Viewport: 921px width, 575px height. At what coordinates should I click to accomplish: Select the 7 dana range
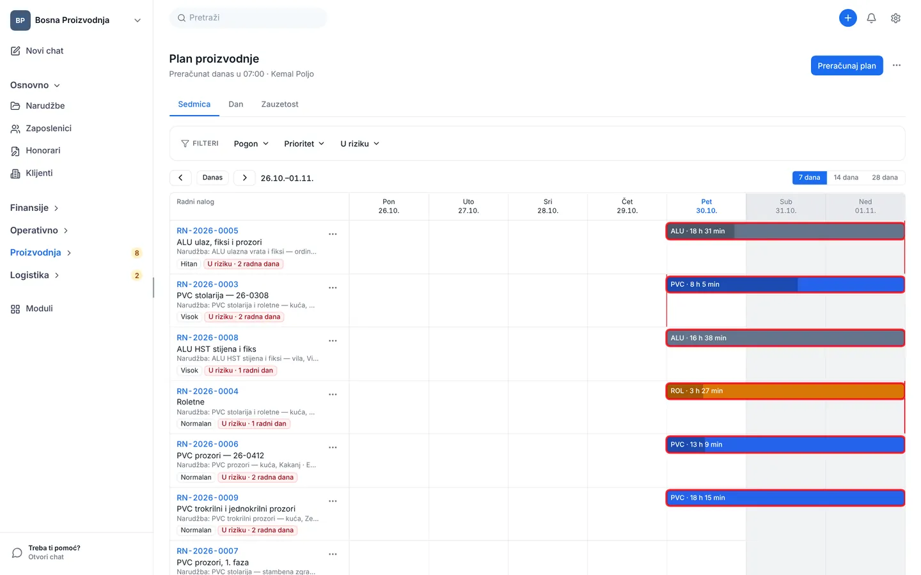(x=809, y=178)
